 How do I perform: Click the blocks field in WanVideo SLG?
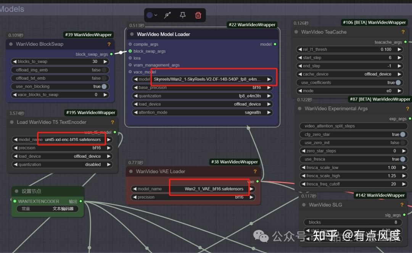click(x=353, y=222)
